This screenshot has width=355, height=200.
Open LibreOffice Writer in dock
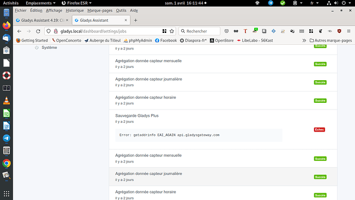click(x=6, y=125)
